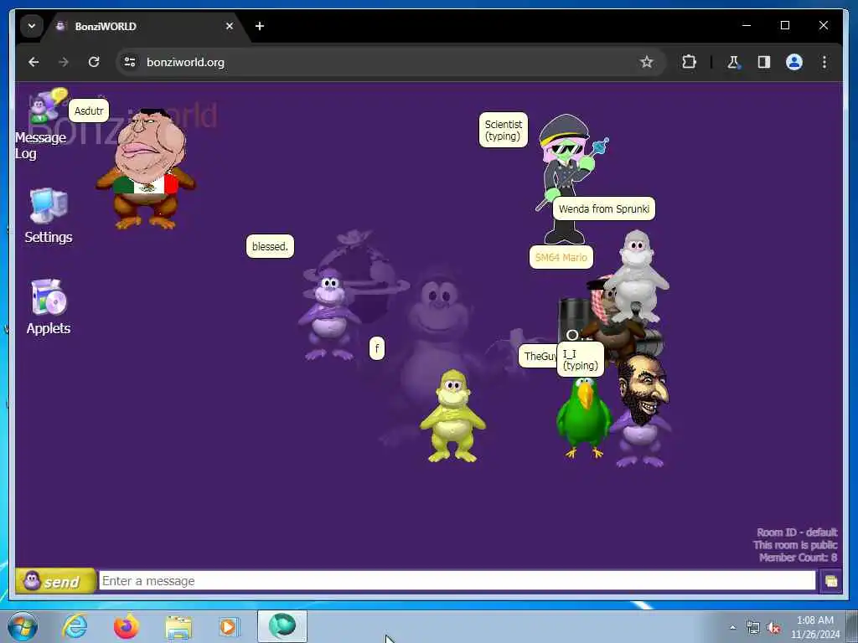858x643 pixels.
Task: Open Chrome Labs flask icon
Action: [x=733, y=62]
